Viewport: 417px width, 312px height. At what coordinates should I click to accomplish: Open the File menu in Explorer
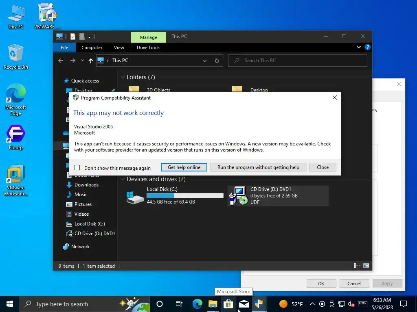tap(64, 48)
